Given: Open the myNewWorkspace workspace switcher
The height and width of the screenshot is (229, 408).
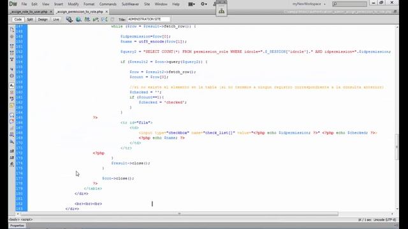Looking at the screenshot, I should click(x=309, y=4).
